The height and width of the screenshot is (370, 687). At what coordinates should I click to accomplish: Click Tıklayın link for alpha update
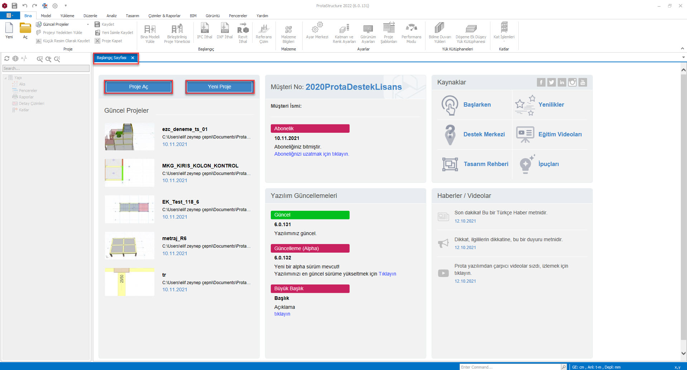[387, 274]
